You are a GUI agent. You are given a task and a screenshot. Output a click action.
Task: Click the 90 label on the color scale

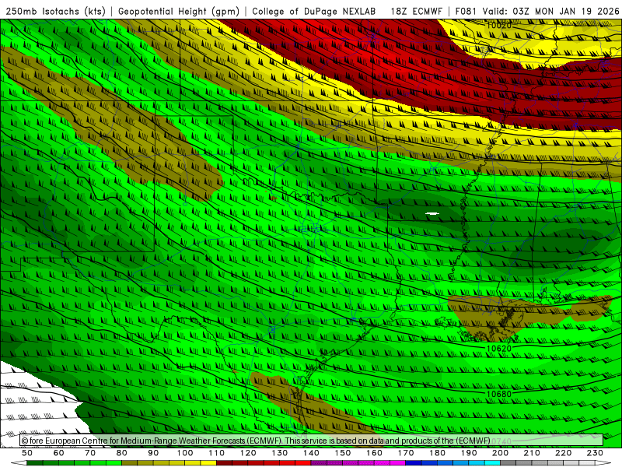[153, 453]
